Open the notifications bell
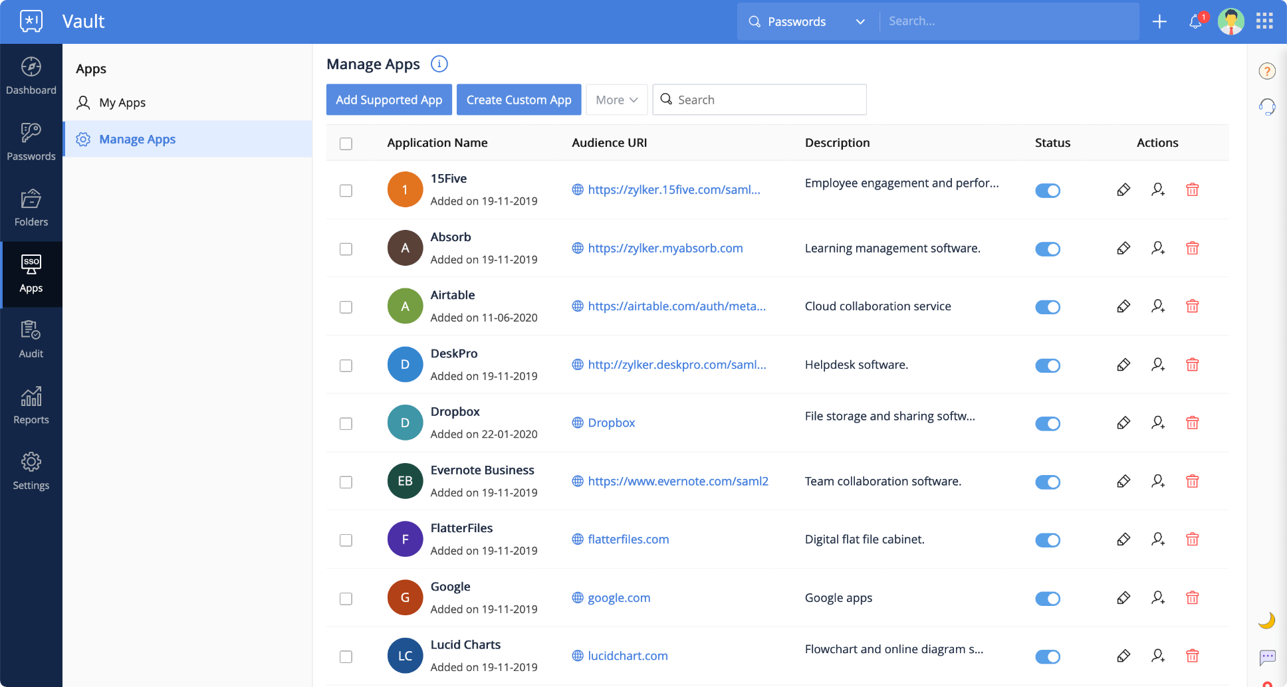This screenshot has width=1287, height=687. (x=1196, y=21)
